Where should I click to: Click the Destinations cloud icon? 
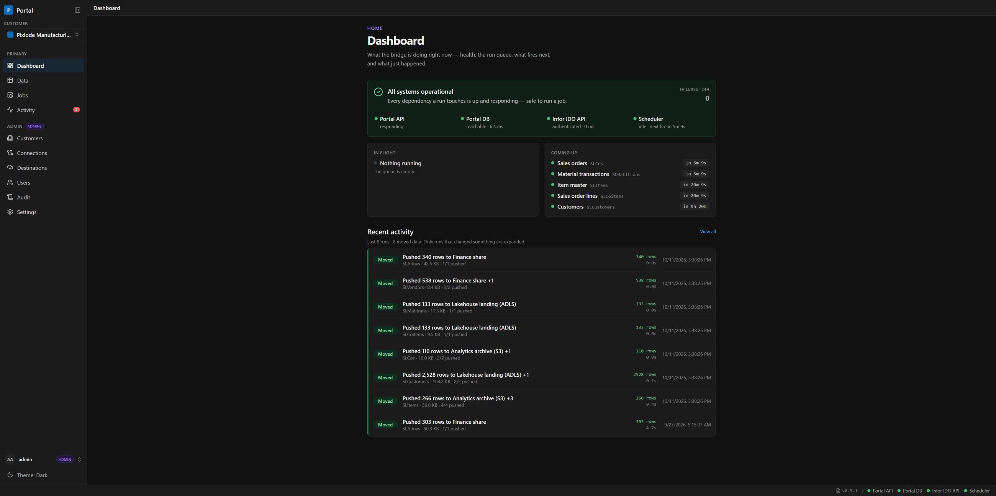[10, 168]
